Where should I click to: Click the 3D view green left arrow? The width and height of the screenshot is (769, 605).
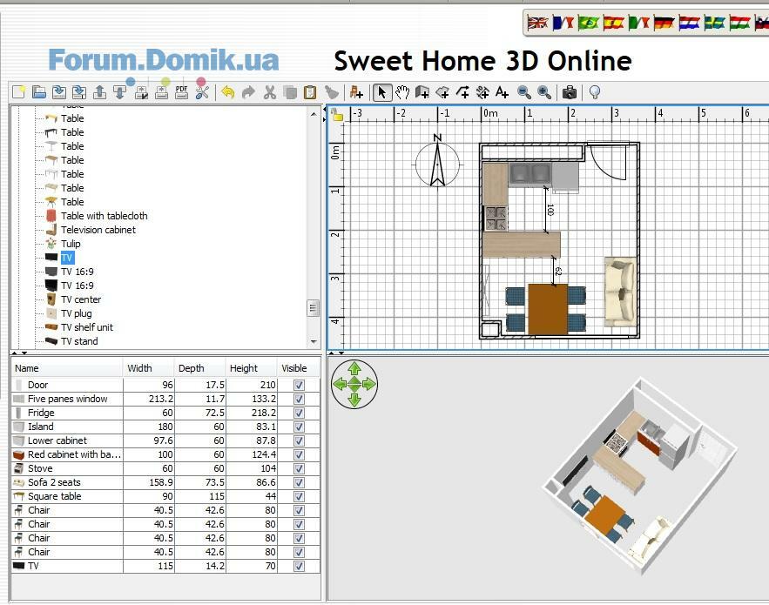click(340, 384)
